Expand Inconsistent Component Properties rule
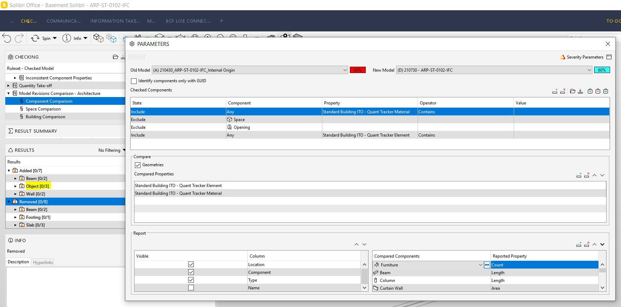The height and width of the screenshot is (307, 621). 15,78
